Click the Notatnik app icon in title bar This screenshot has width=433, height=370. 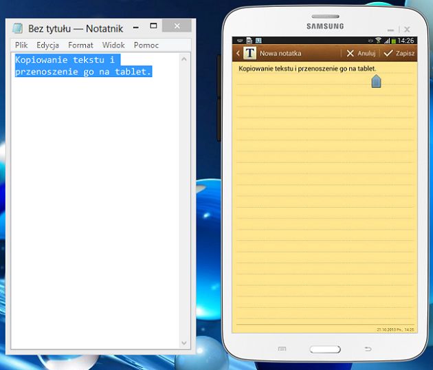click(x=17, y=28)
